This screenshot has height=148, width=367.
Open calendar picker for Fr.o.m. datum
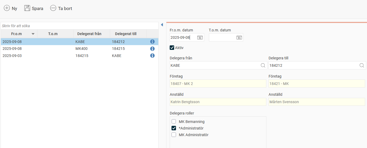coord(200,37)
